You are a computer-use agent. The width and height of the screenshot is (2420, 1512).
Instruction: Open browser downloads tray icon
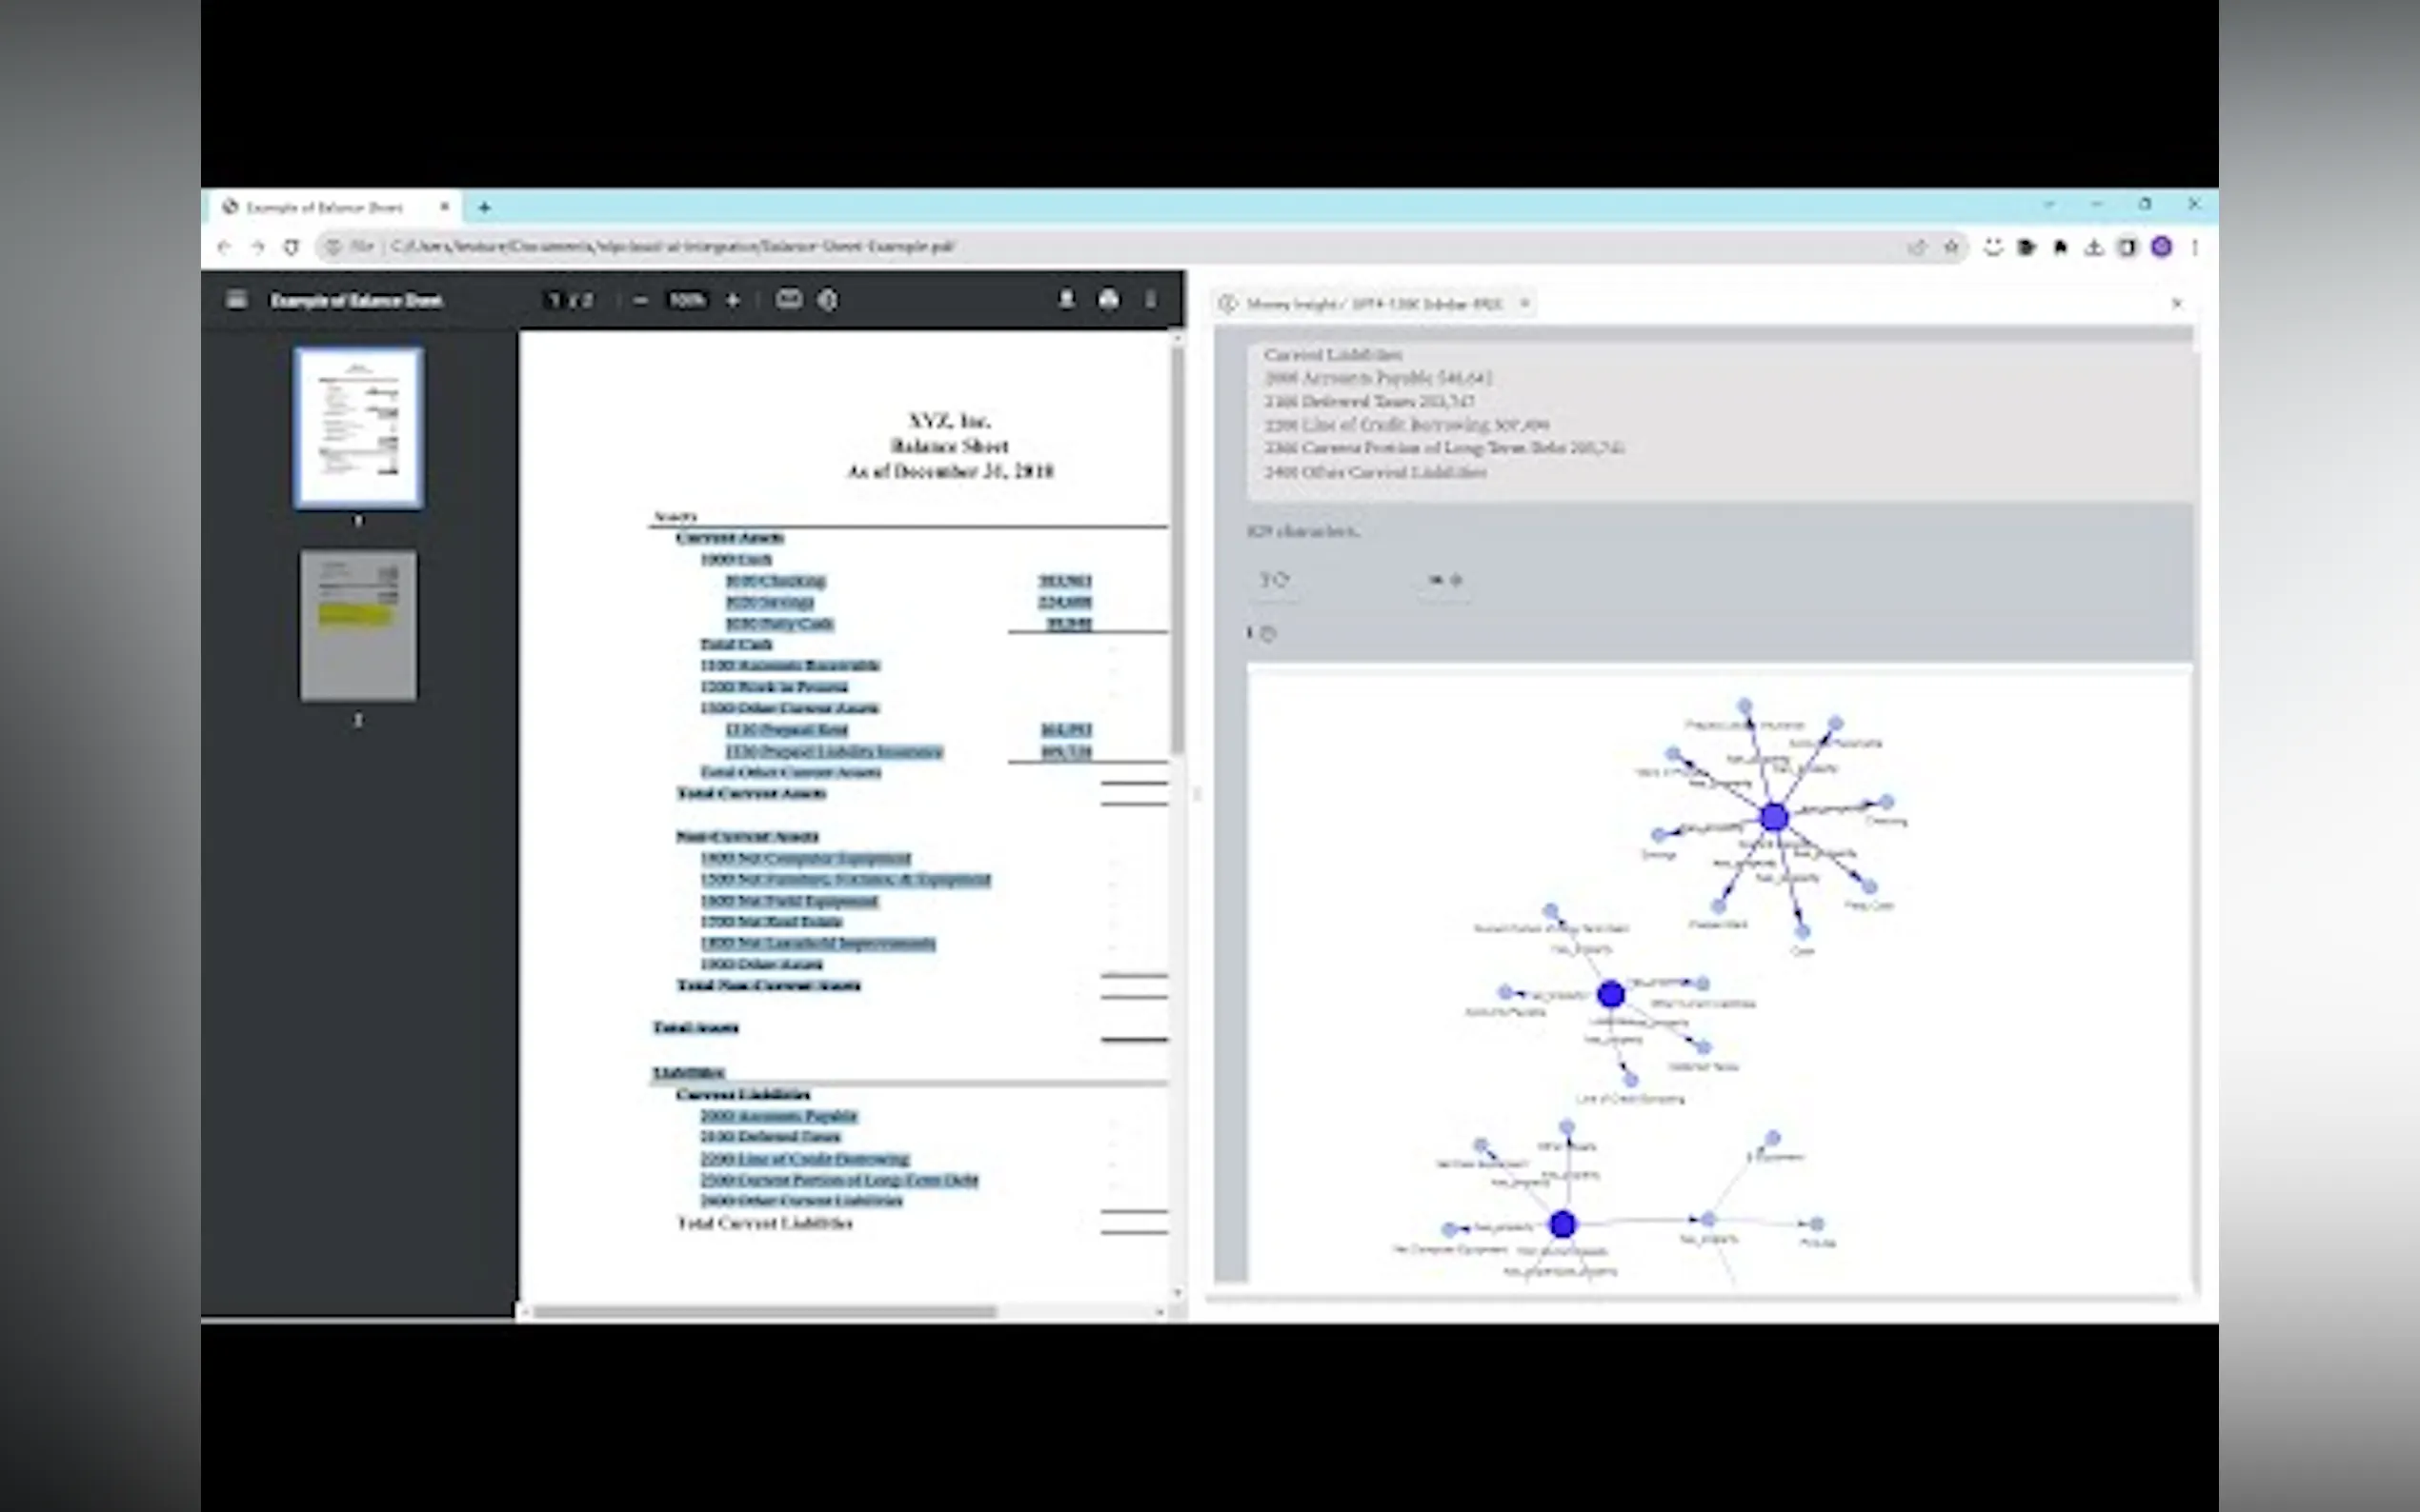coord(2094,247)
